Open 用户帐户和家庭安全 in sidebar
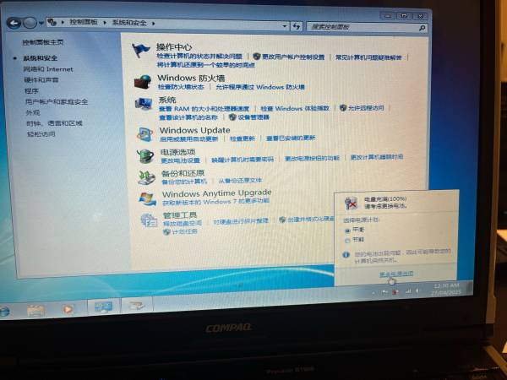The width and height of the screenshot is (507, 380). [56, 101]
